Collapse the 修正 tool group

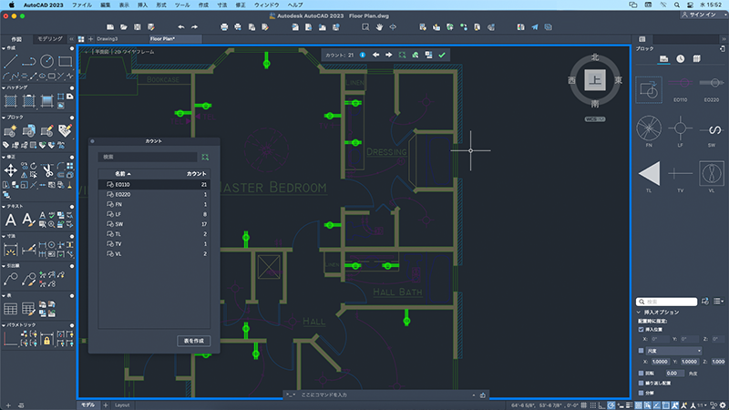point(4,157)
